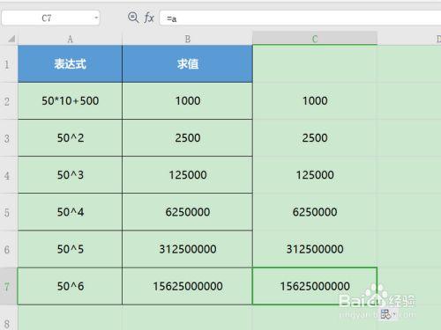Open the Name Box dropdown arrow

pyautogui.click(x=96, y=18)
